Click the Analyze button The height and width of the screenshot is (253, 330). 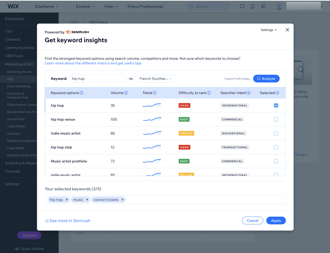click(266, 79)
